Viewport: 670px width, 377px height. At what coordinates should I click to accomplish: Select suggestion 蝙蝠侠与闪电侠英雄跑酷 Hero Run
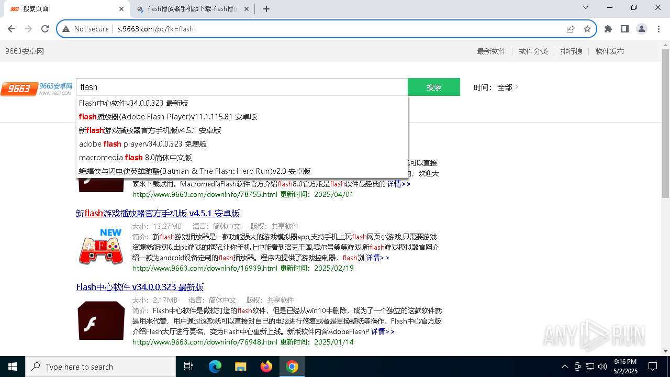(x=242, y=171)
